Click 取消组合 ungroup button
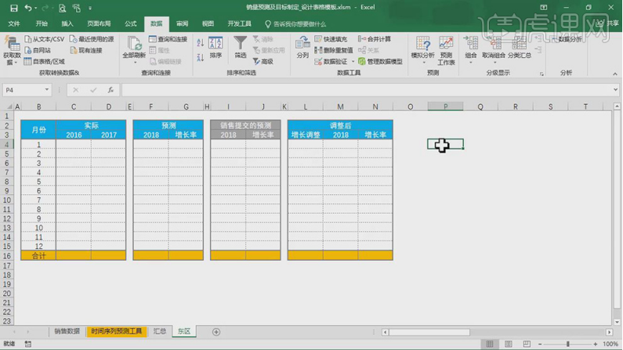 click(494, 50)
